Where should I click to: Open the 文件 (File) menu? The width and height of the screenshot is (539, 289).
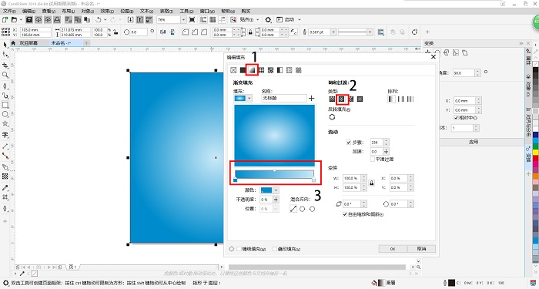coord(9,12)
